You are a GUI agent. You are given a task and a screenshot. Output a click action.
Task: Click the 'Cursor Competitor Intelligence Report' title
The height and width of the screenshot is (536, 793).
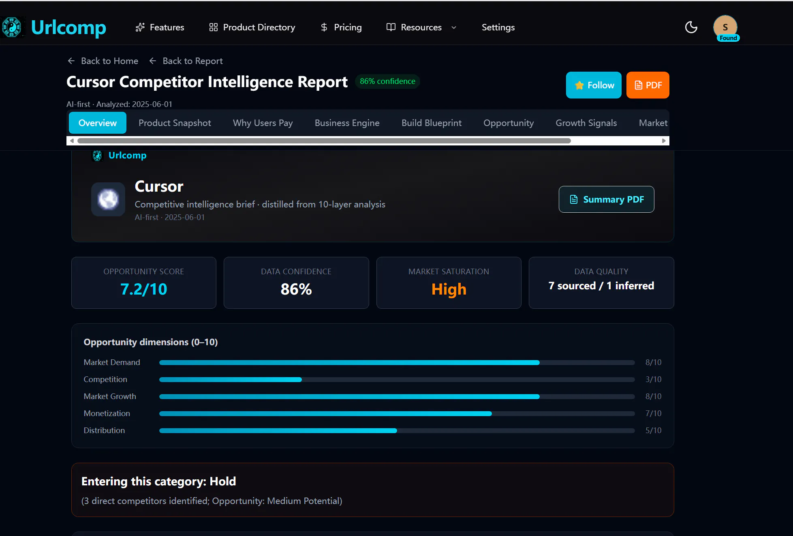coord(207,82)
